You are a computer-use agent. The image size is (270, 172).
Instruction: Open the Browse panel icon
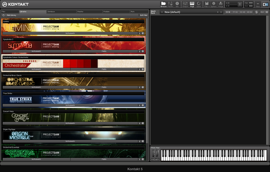(163, 4)
